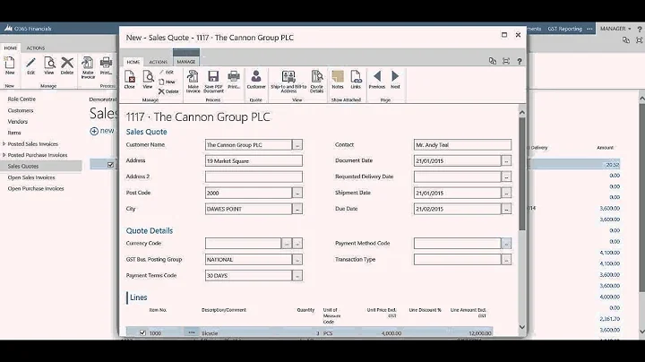Viewport: 645px width, 362px height.
Task: Click View icon in Sales Quote ribbon
Action: pos(148,80)
